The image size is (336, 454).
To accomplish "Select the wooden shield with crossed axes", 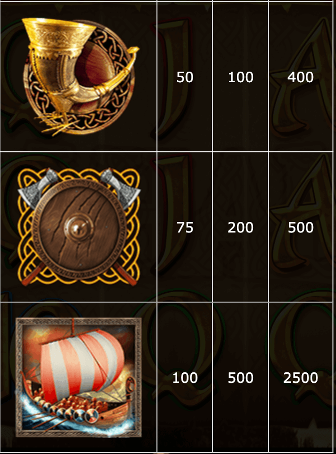I will click(78, 226).
